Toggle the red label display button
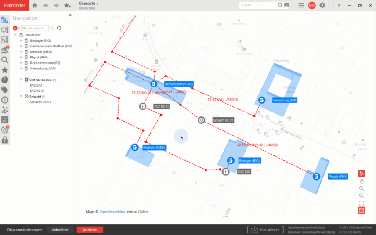 [x=362, y=211]
